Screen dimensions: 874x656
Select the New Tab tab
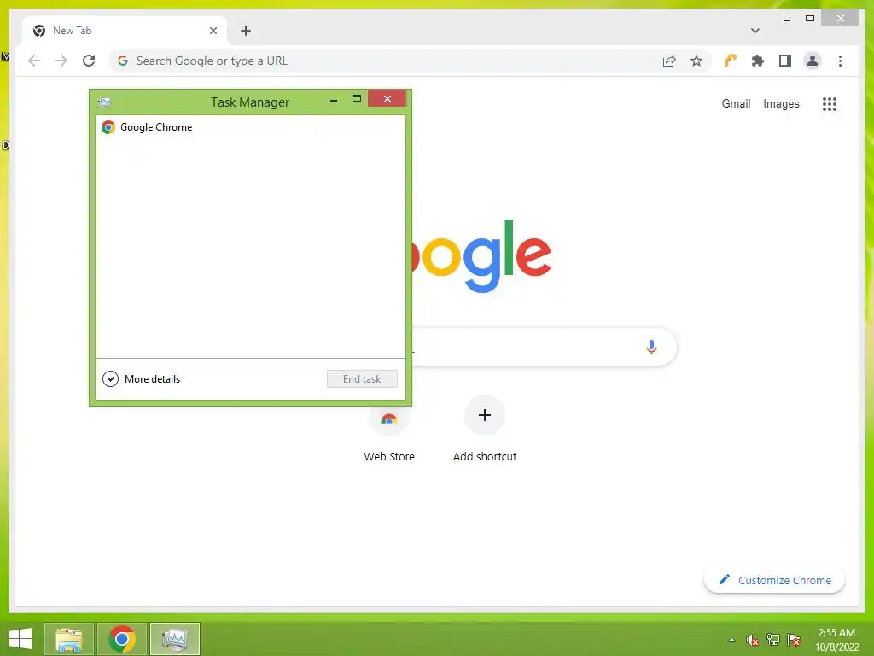125,31
